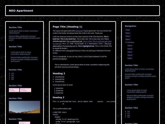
Task: Open underlined List link in left sidebar
Action: pyautogui.click(x=13, y=77)
